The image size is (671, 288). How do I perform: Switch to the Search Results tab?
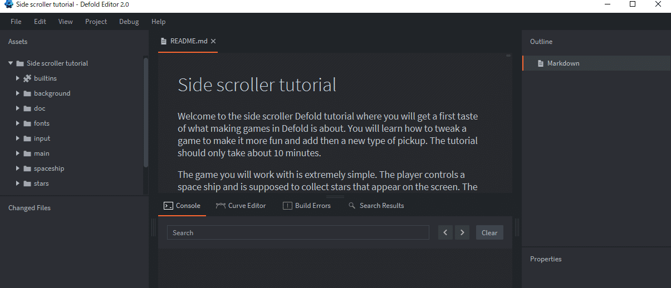tap(376, 206)
